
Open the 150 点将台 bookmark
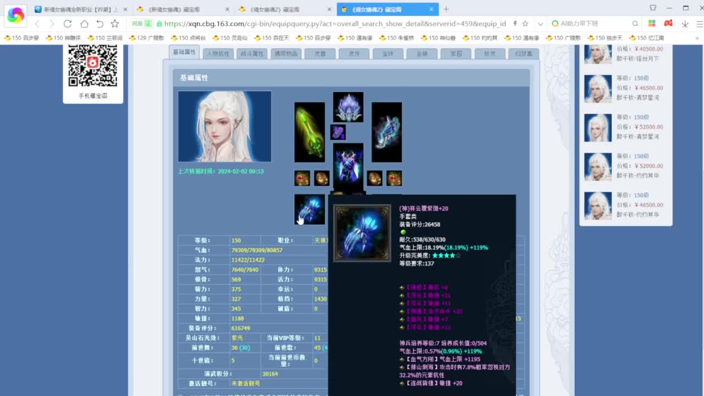pyautogui.click(x=188, y=38)
